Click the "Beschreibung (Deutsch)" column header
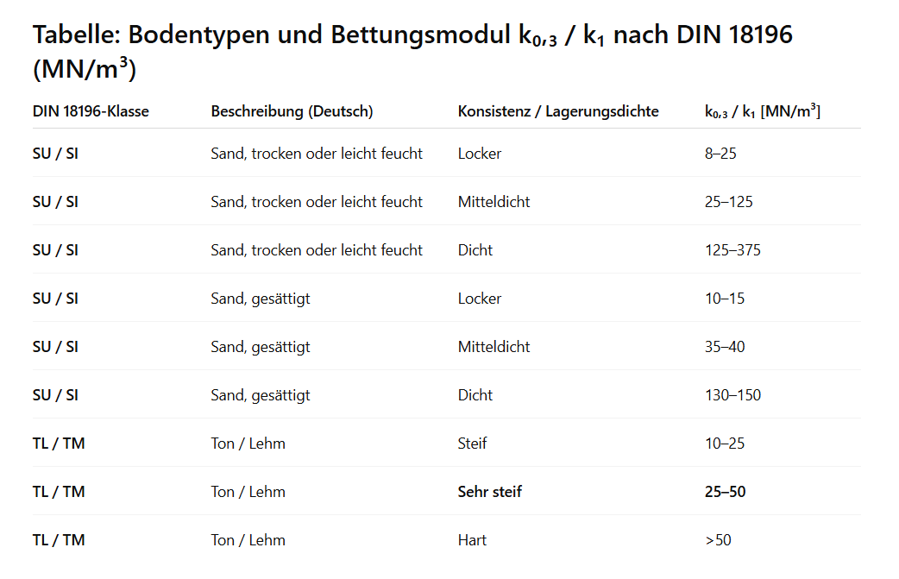Image resolution: width=899 pixels, height=579 pixels. 292,111
